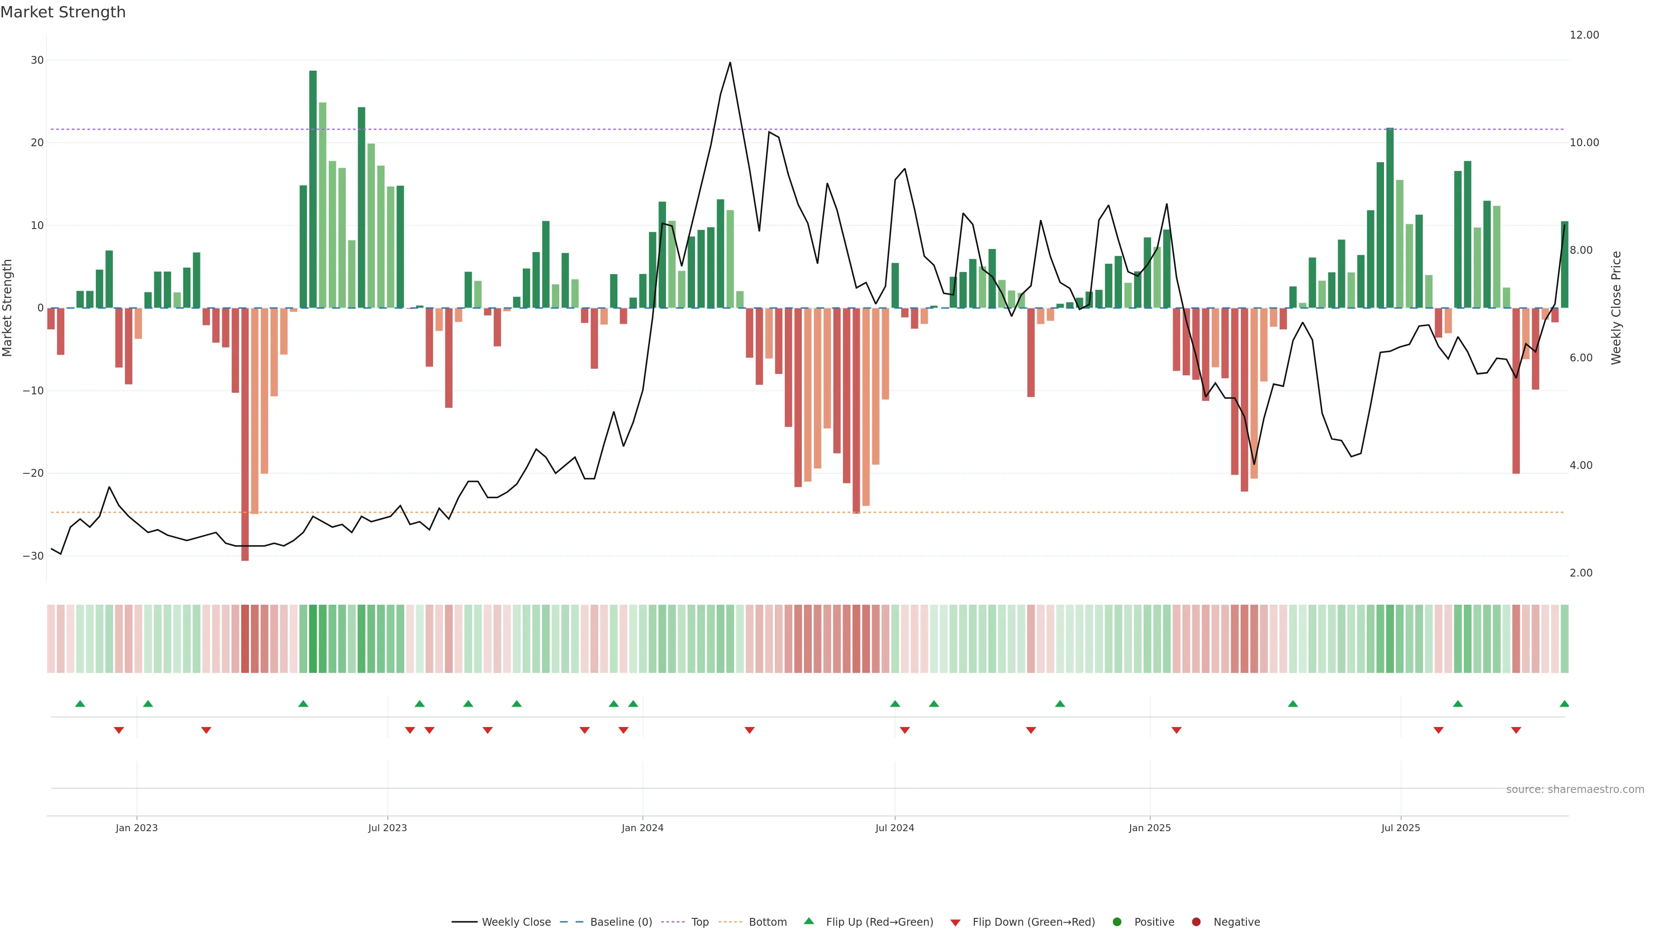The height and width of the screenshot is (937, 1666).
Task: Click the leftmost red flip-down triangle marker
Action: (x=119, y=730)
